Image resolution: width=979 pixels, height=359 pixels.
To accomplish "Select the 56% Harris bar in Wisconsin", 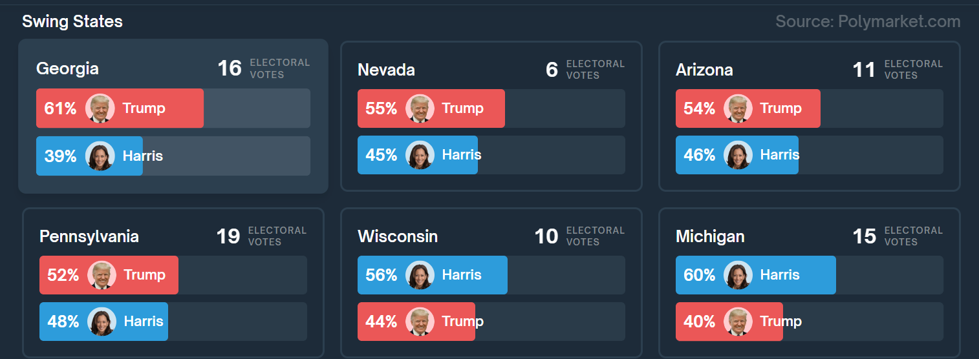I will pos(433,275).
